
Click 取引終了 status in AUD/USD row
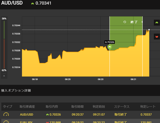121,114
